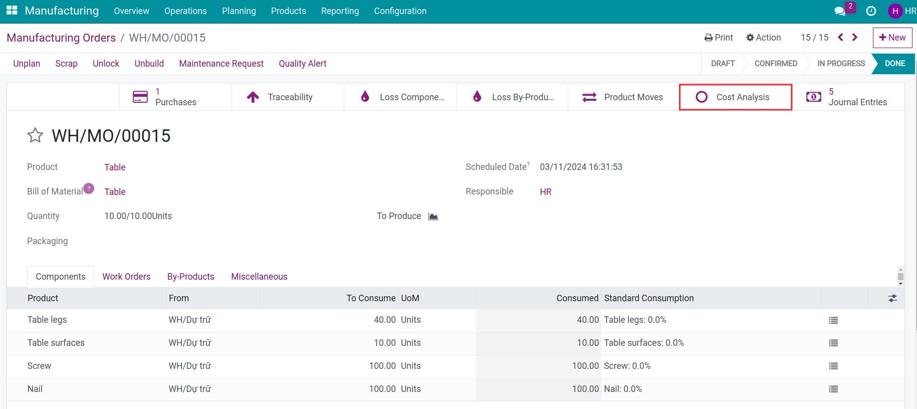
Task: Switch to the Miscellaneous tab
Action: (x=259, y=277)
